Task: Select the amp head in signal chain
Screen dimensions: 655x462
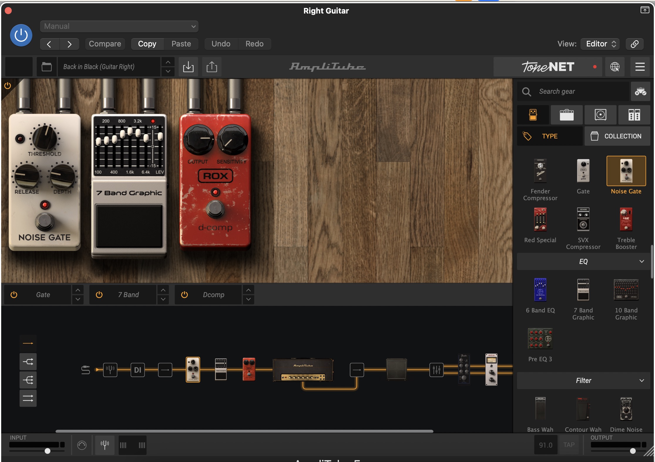Action: [303, 370]
